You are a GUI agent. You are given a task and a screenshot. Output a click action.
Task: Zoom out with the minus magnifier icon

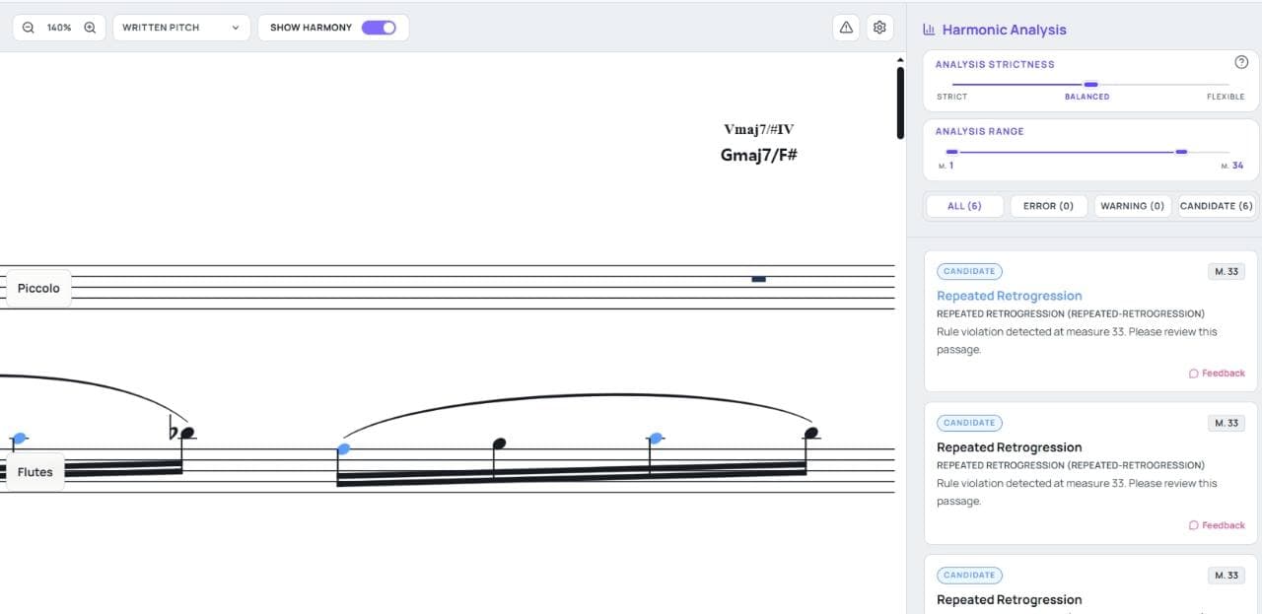tap(28, 28)
